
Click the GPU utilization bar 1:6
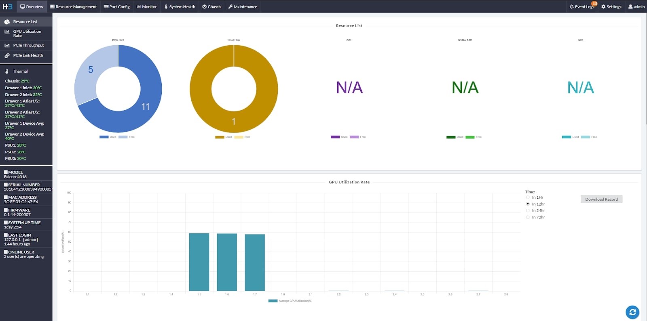pos(227,262)
